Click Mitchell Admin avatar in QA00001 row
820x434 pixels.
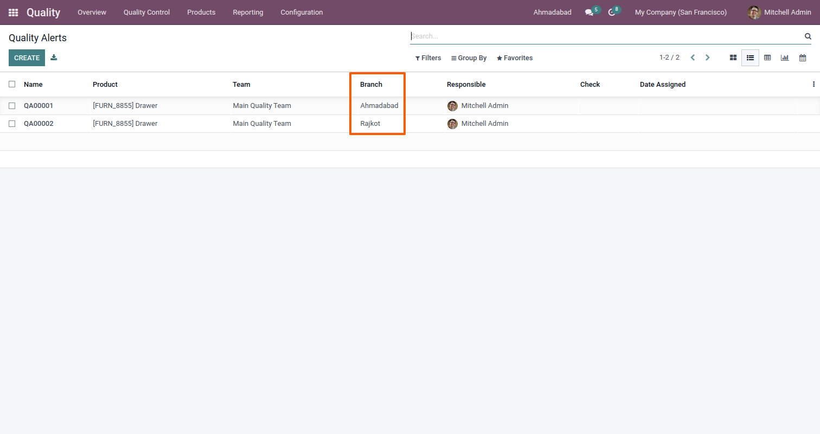click(x=452, y=106)
